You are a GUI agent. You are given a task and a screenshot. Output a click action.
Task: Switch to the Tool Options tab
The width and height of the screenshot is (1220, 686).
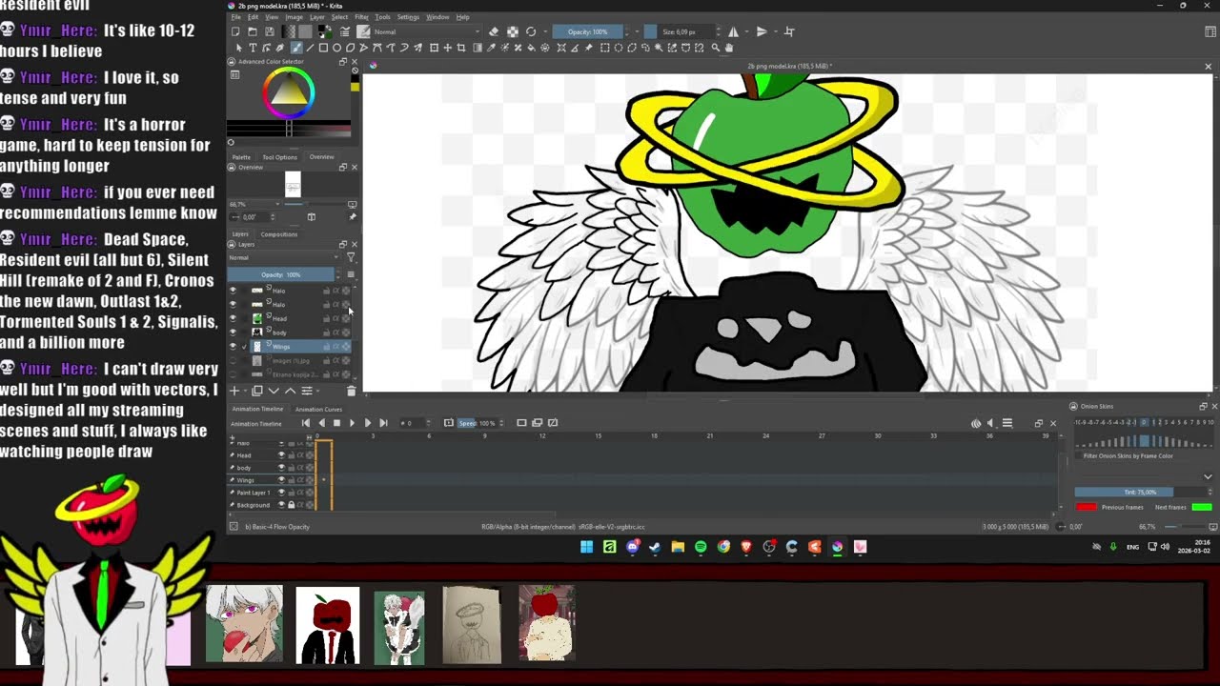coord(280,157)
